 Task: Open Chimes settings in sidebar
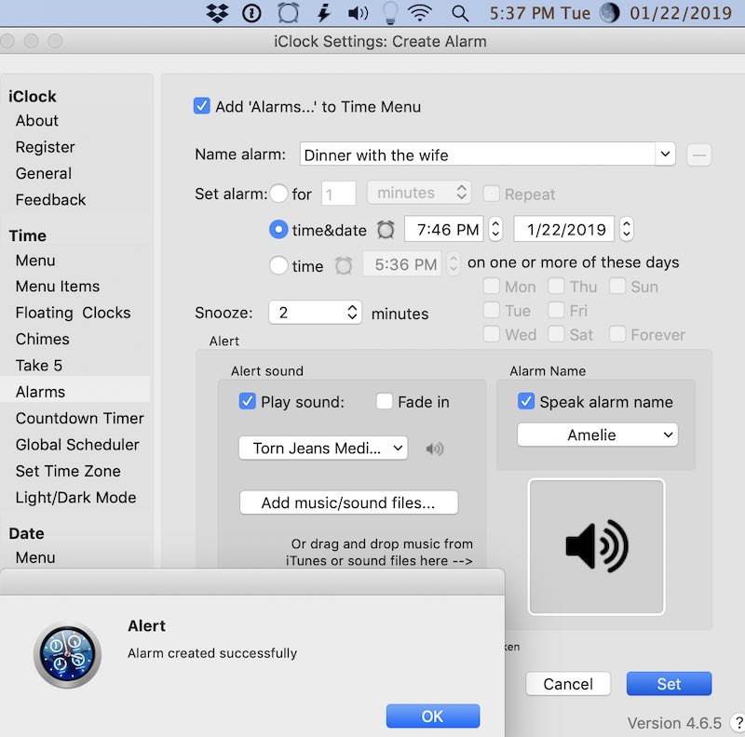coord(43,339)
